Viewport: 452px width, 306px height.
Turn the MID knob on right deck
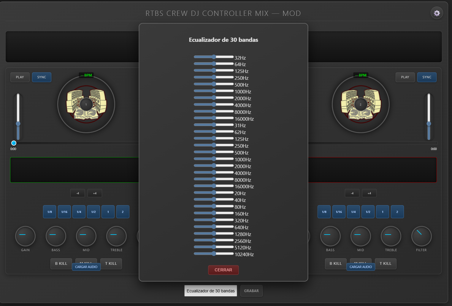361,237
